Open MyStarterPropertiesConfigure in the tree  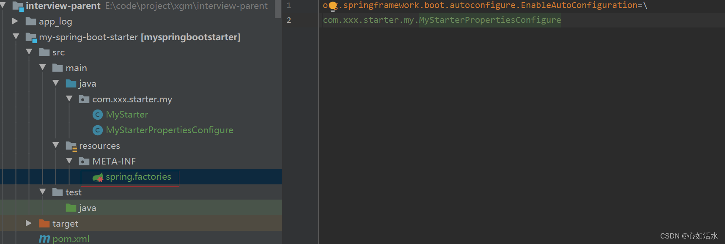pyautogui.click(x=170, y=130)
